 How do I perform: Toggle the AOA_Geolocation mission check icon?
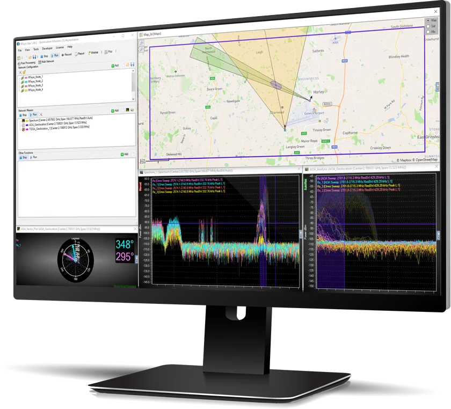click(x=23, y=125)
